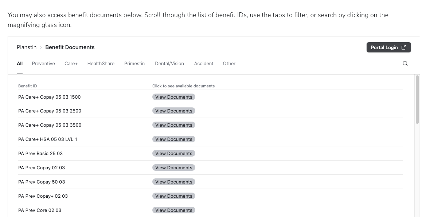
Task: Select the text PA Prev Copay 02 03
Action: 42,168
